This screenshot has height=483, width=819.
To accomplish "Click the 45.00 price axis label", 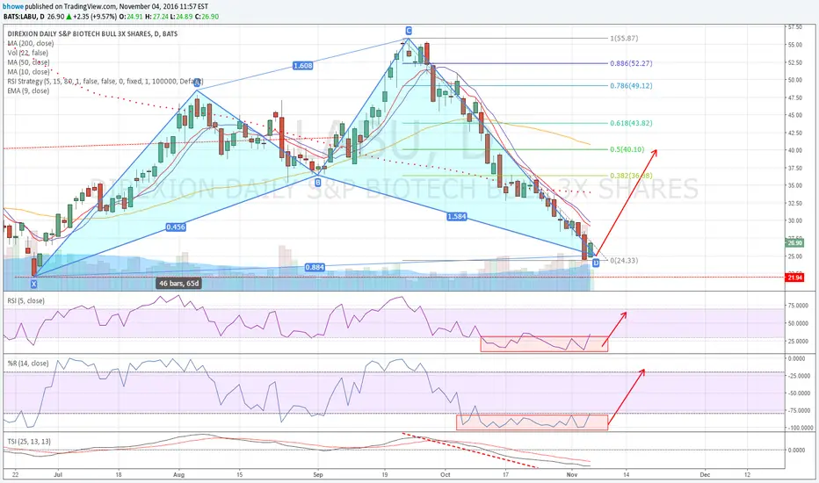I will [x=795, y=115].
